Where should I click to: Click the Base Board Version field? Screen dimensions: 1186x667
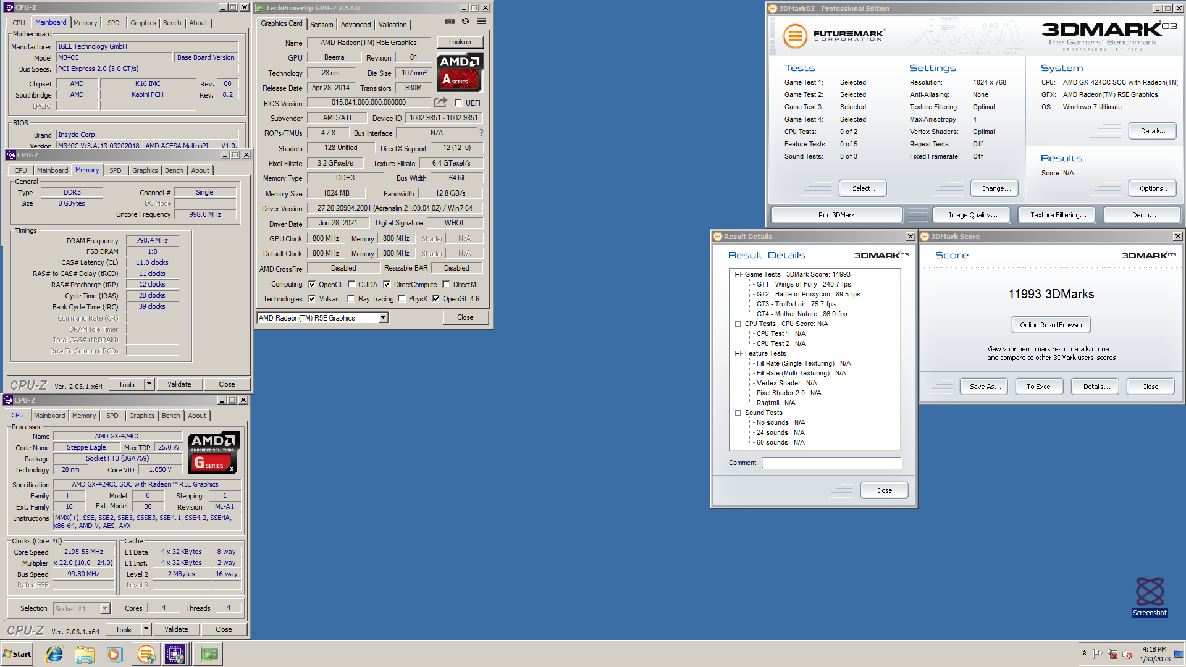pos(206,57)
